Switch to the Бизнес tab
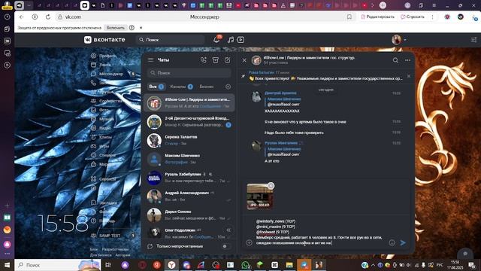This screenshot has height=271, width=481. coord(207,87)
